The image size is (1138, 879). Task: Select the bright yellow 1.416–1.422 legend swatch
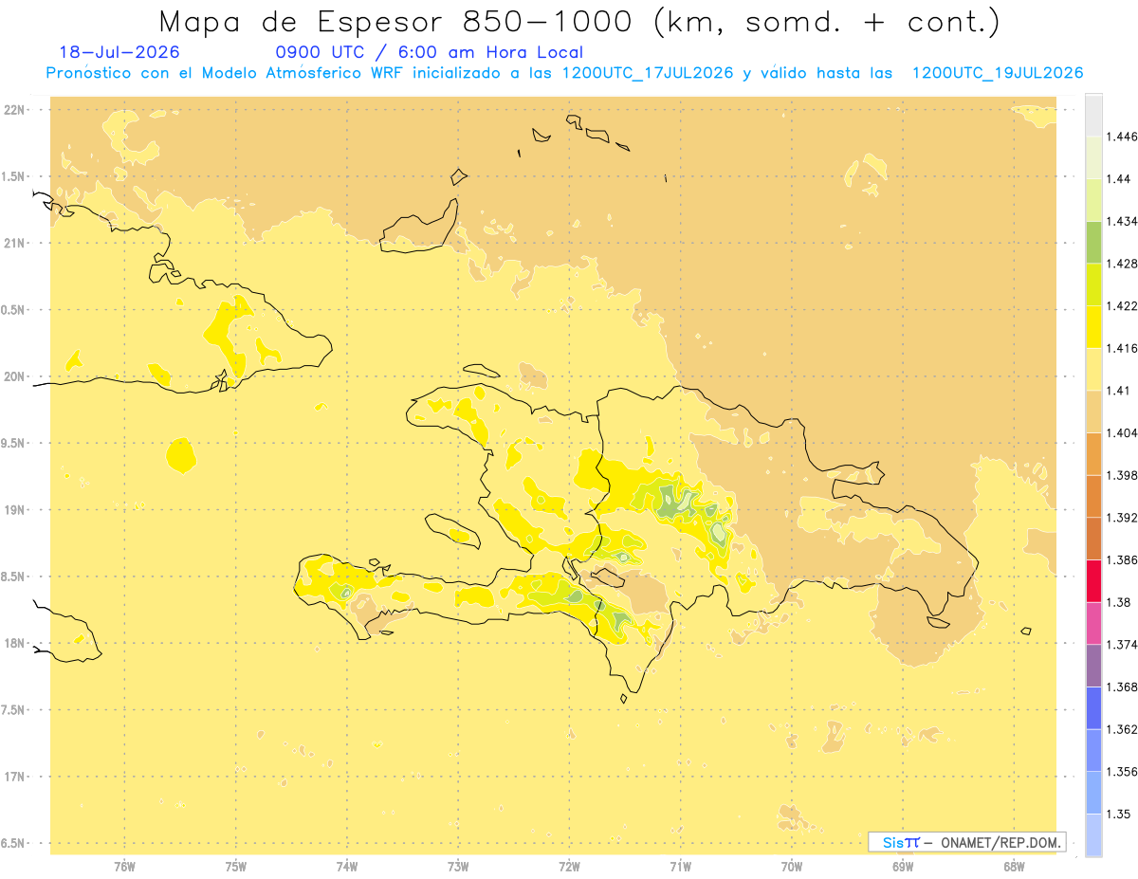point(1093,326)
